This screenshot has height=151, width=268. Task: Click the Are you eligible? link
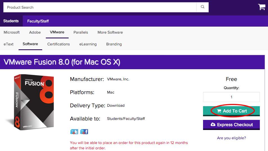coord(231,138)
